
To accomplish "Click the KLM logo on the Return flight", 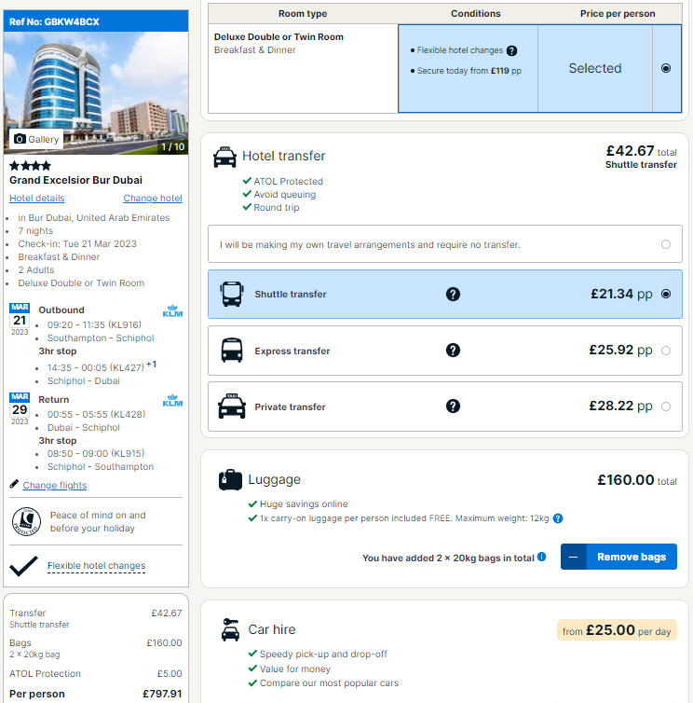I will click(172, 400).
